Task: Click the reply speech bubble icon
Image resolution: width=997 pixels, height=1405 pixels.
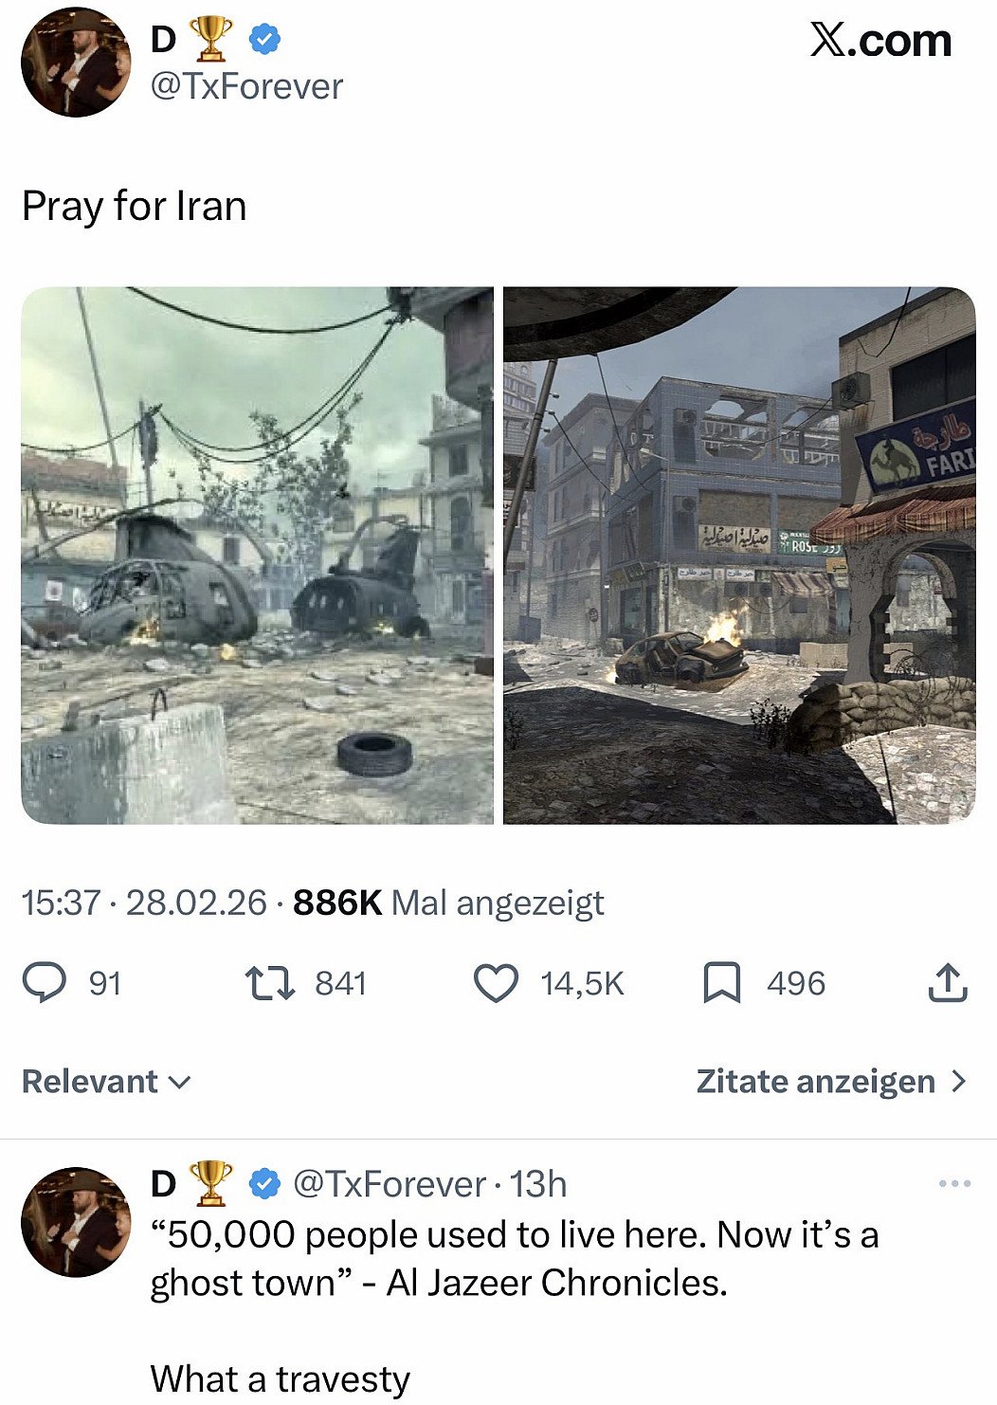Action: [x=45, y=983]
